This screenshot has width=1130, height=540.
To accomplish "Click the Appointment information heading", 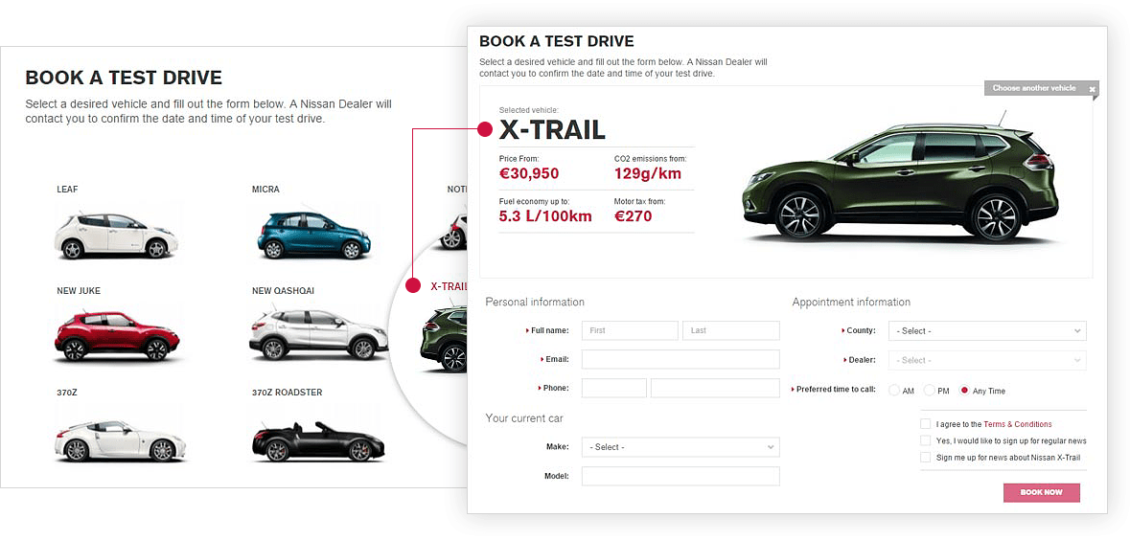I will tap(851, 302).
